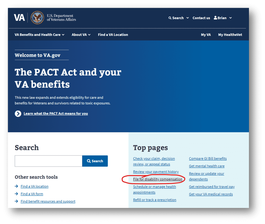The width and height of the screenshot is (265, 224).
Task: Open Find a VA Location nav item
Action: 113,35
